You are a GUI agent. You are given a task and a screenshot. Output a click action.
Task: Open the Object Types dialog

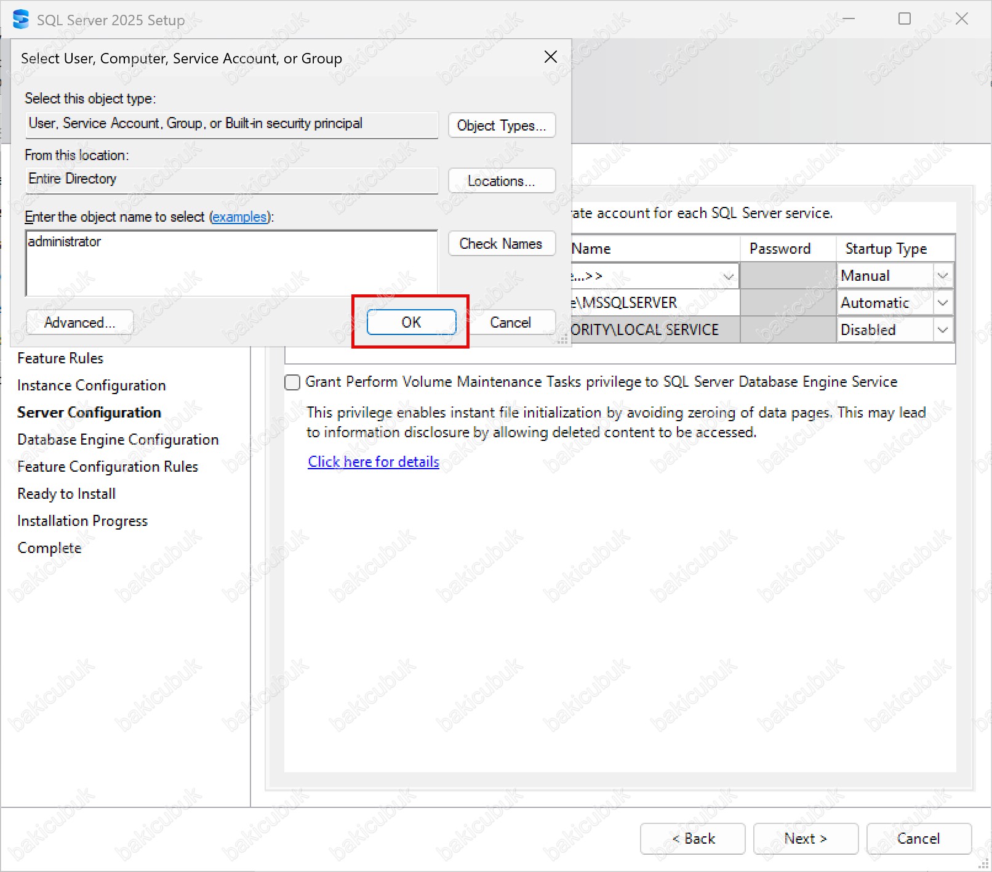[501, 126]
